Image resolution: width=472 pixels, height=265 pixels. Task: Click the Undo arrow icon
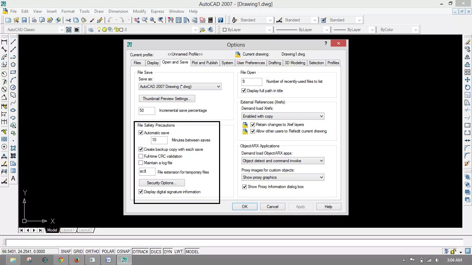point(110,20)
